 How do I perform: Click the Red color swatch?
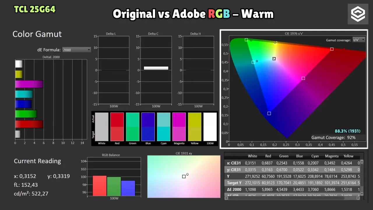click(x=117, y=127)
